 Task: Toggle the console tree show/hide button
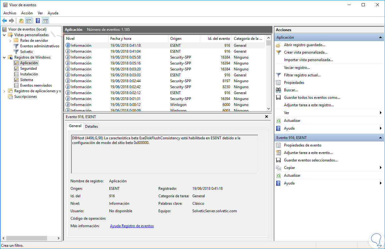pyautogui.click(x=29, y=21)
